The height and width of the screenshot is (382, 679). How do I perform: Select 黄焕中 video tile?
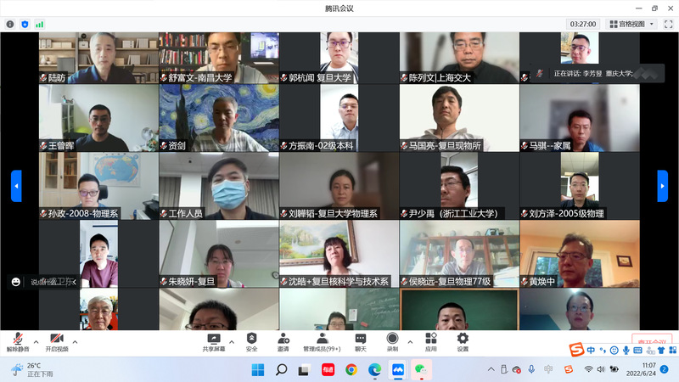click(580, 254)
